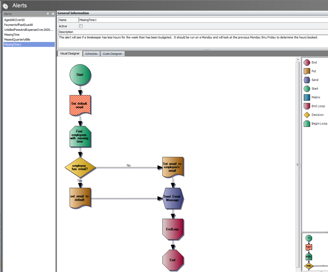Select the Send Email Message node
Screen dimensions: 328x272
coord(173,199)
